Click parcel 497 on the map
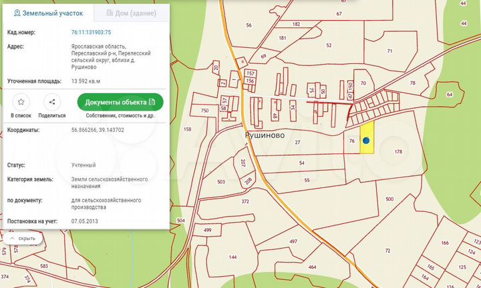Screen dimensions: 481x288 (293, 240)
